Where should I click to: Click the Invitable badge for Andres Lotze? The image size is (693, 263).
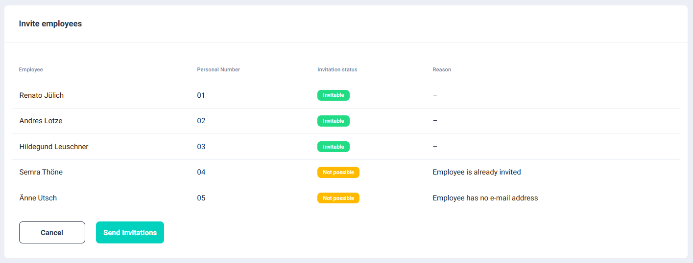pos(333,121)
